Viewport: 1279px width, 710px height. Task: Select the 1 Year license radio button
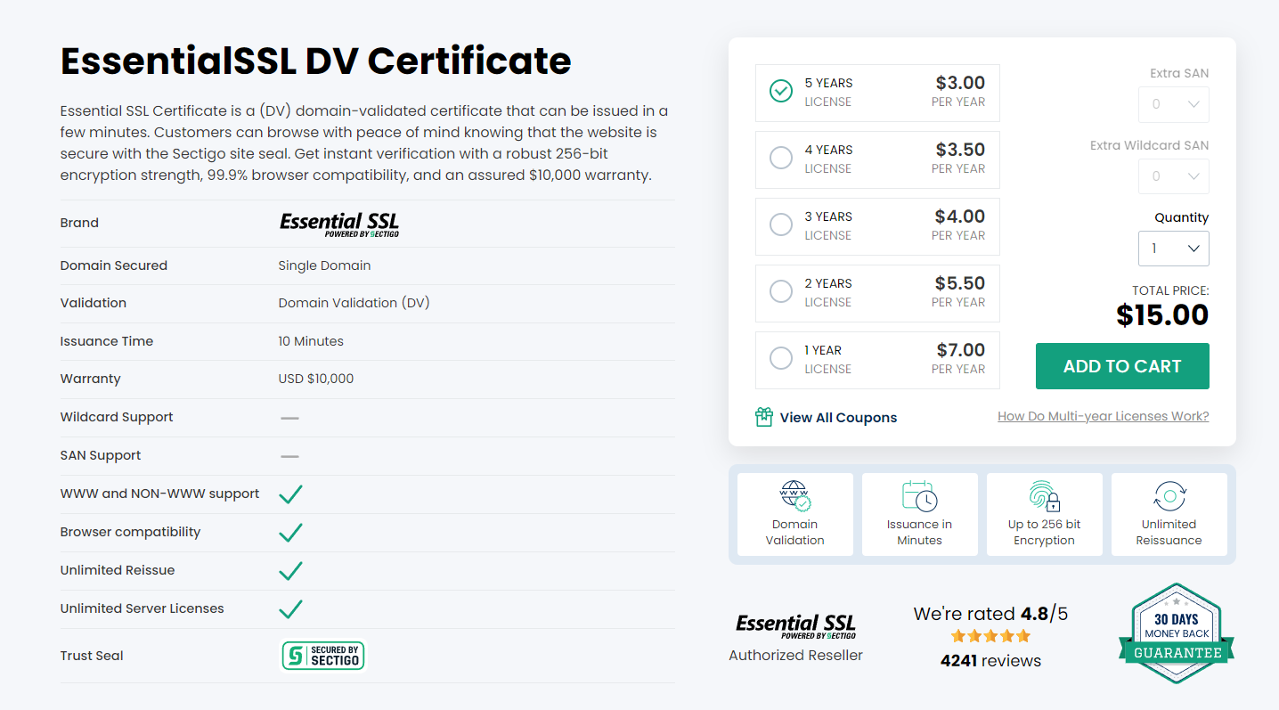(781, 358)
